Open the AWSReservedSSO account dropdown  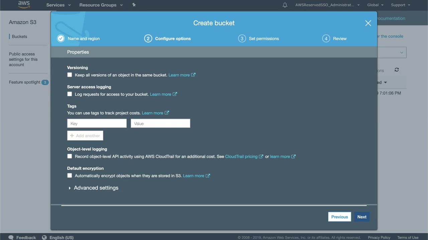(x=327, y=5)
